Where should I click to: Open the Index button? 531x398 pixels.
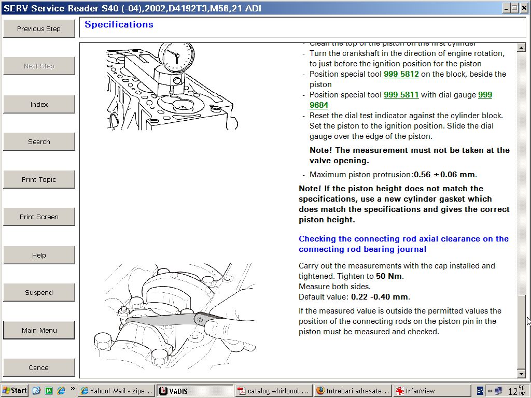pyautogui.click(x=39, y=104)
